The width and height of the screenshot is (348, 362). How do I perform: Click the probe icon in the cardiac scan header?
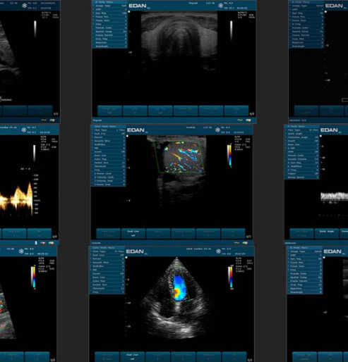click(x=218, y=251)
